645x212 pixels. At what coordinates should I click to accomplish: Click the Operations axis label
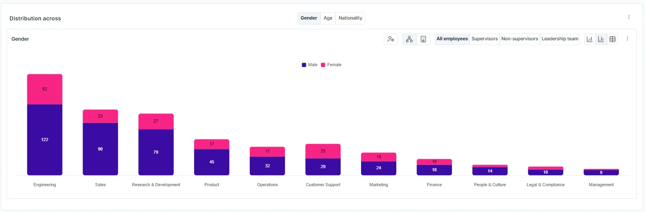pos(267,185)
